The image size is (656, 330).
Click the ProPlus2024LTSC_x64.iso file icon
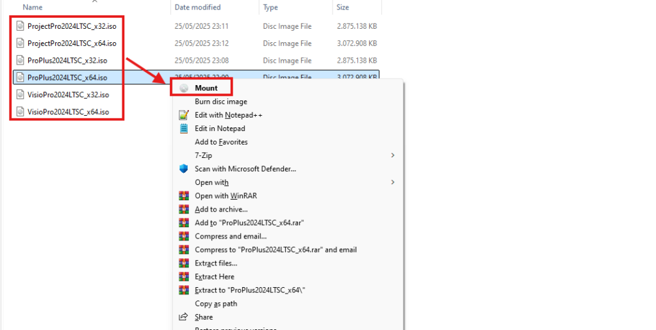[20, 77]
